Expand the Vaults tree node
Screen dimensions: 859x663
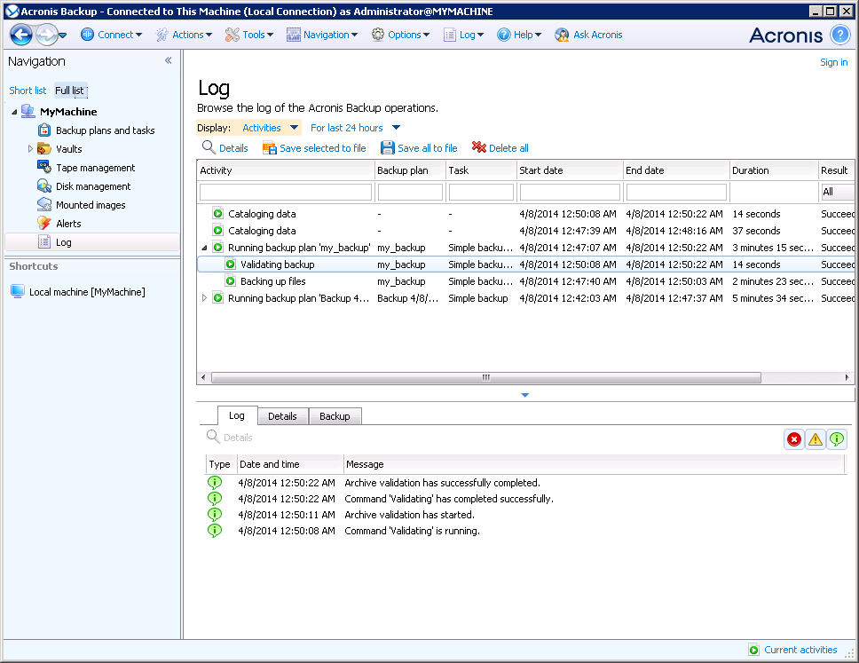tap(30, 149)
